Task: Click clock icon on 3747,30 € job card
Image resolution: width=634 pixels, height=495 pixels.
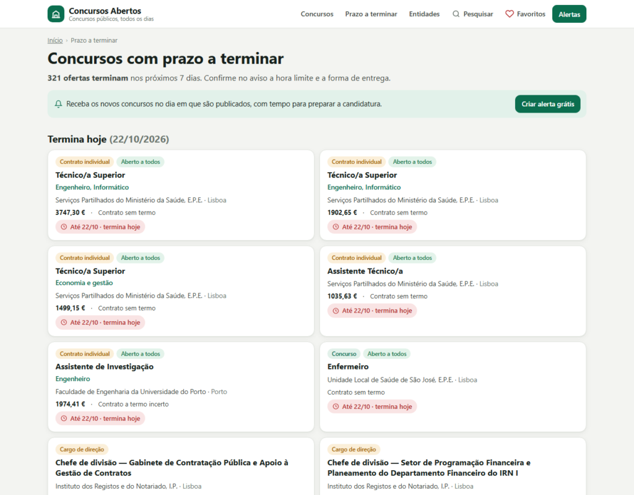Action: point(64,227)
